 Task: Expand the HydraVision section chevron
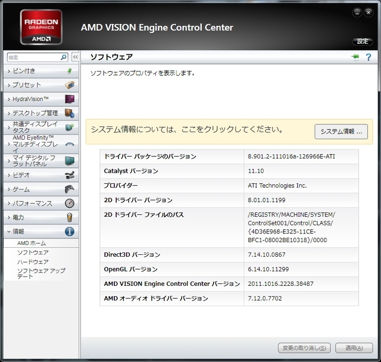tap(9, 99)
